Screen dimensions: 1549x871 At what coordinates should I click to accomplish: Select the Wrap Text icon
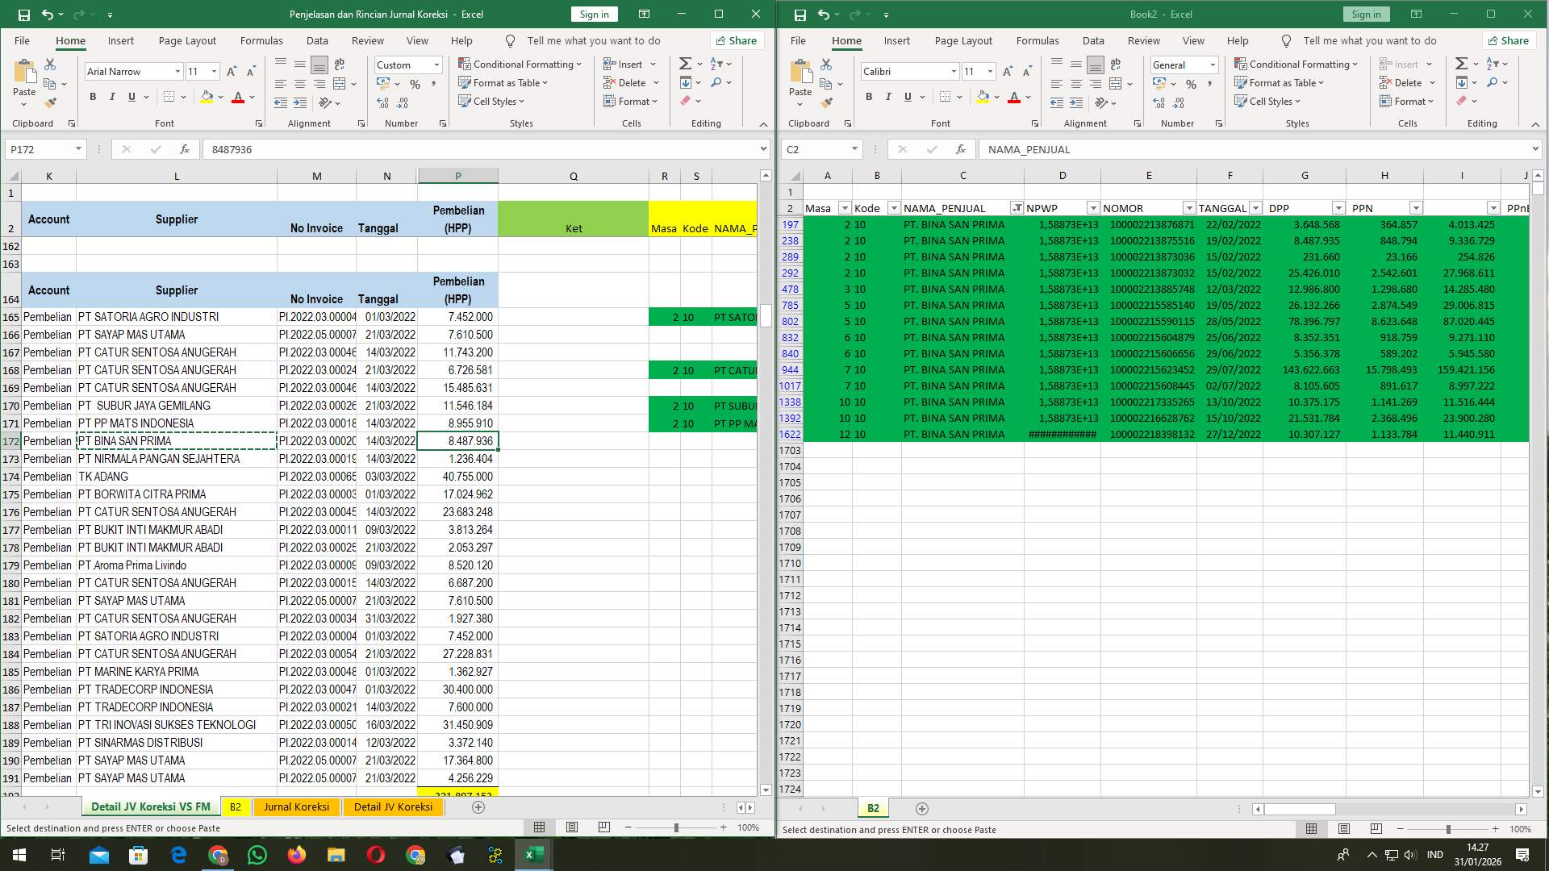pos(339,64)
